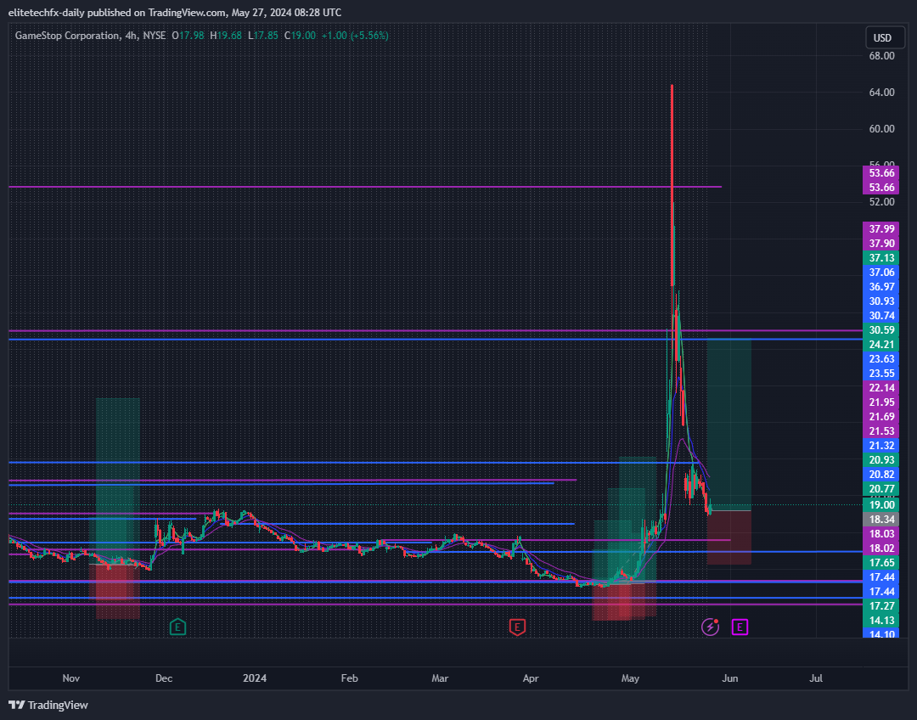The image size is (917, 720).
Task: Click the green 30.59 price label
Action: 880,330
